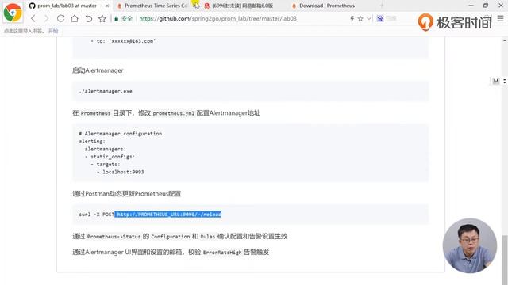Image resolution: width=508 pixels, height=285 pixels.
Task: Expand the address bar dropdown arrow
Action: click(368, 19)
